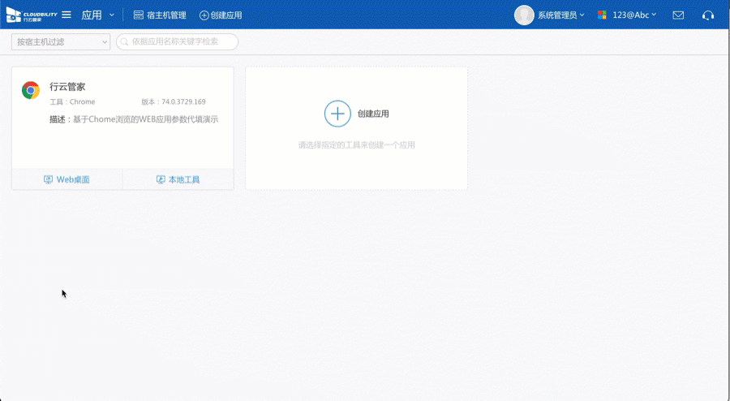Click the circular plus create icon

(337, 114)
